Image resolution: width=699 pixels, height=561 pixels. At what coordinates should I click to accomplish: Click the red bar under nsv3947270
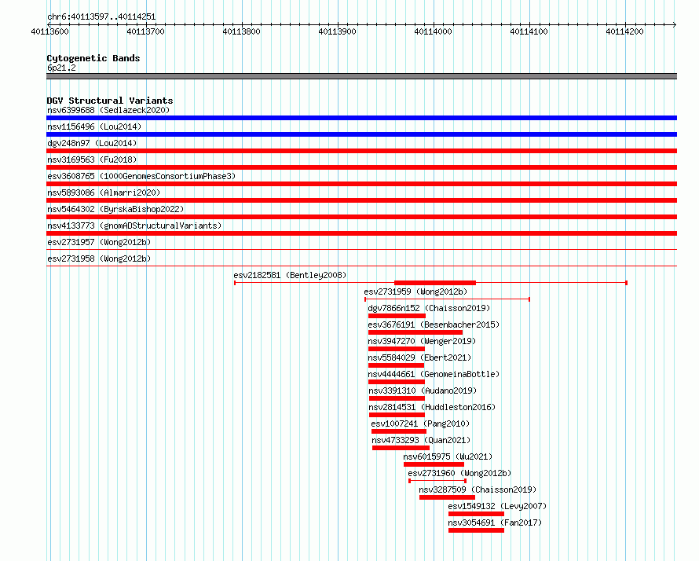point(397,349)
